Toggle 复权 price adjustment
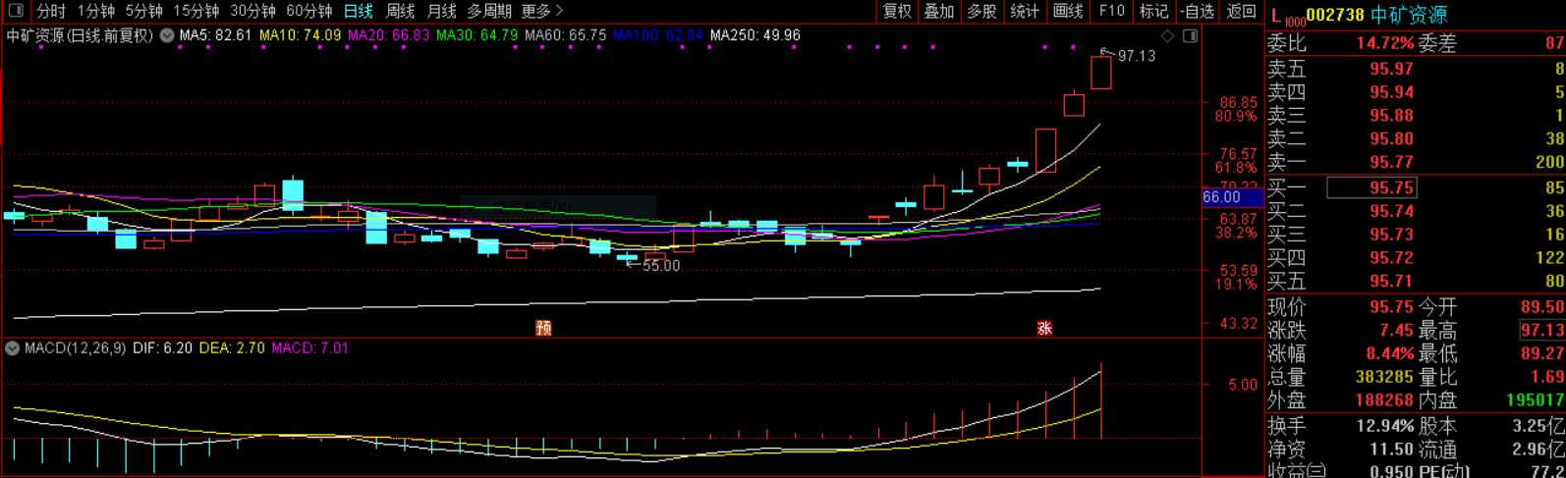This screenshot has width=1566, height=478. click(897, 11)
